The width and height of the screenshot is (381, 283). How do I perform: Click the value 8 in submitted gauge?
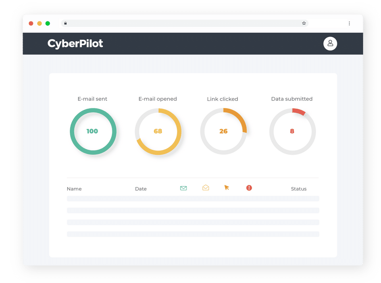click(292, 131)
